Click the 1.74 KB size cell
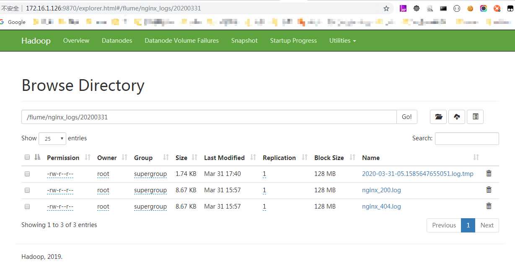The width and height of the screenshot is (515, 271). pos(186,174)
